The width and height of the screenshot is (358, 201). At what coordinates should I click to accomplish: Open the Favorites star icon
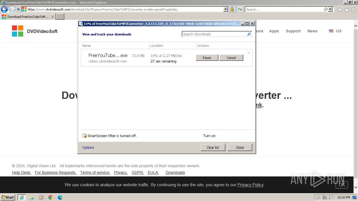(x=347, y=10)
